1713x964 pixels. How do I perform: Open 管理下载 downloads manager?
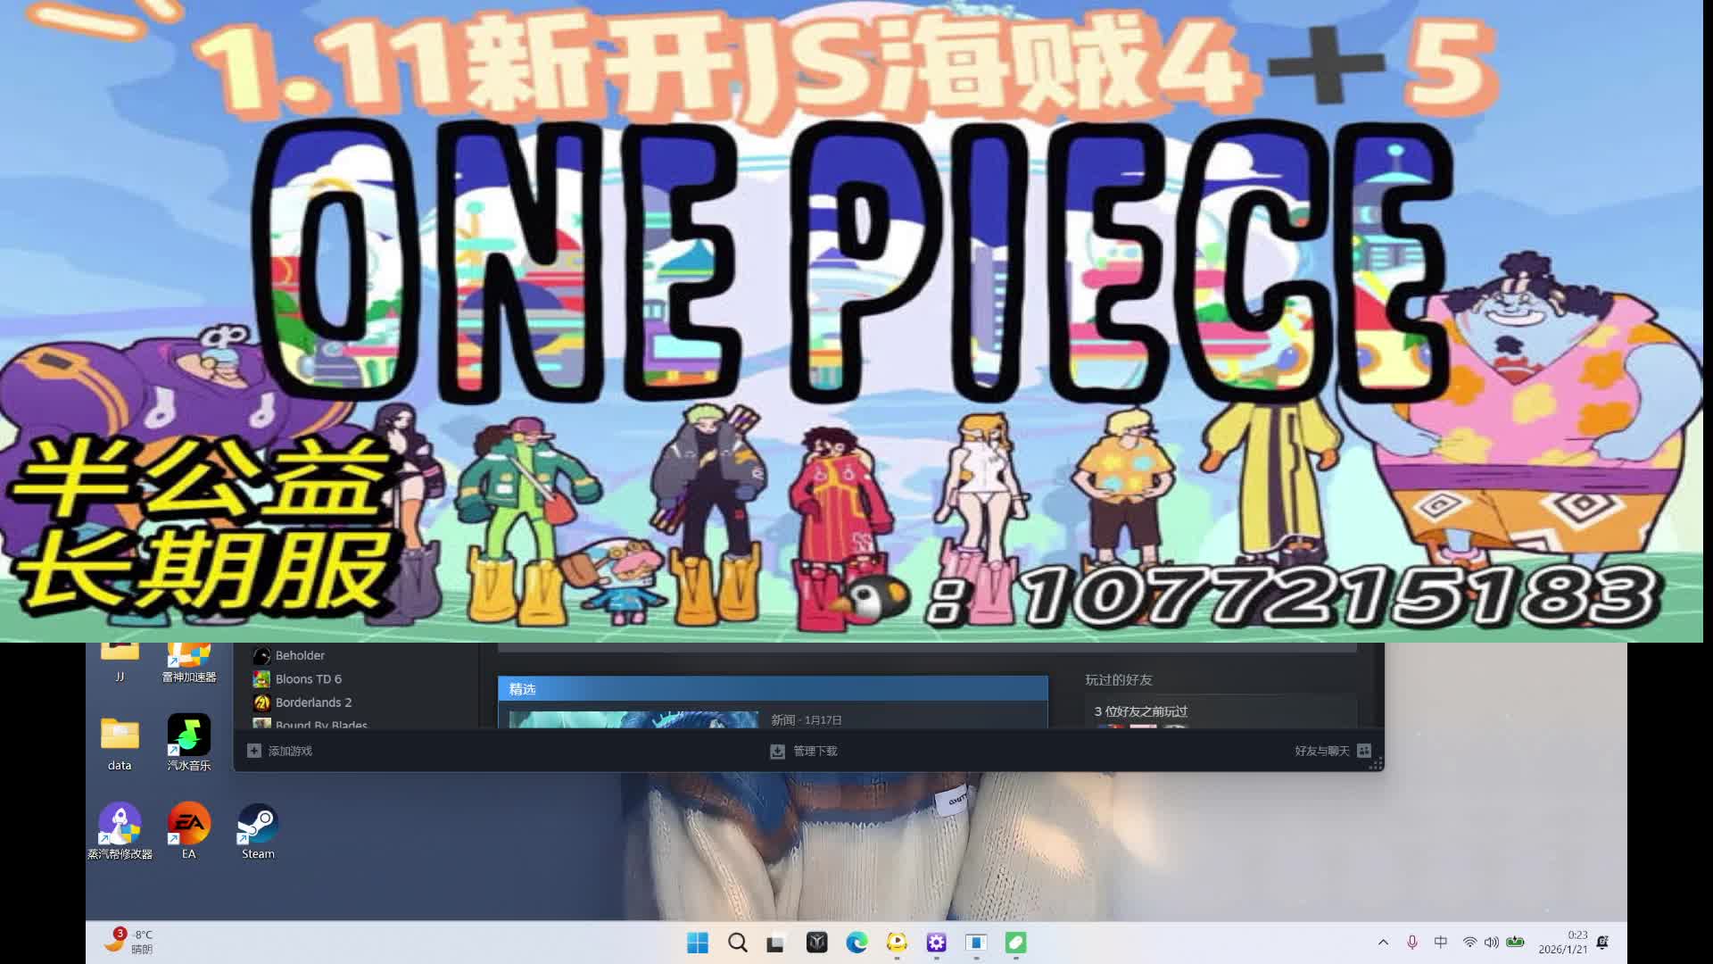point(804,751)
